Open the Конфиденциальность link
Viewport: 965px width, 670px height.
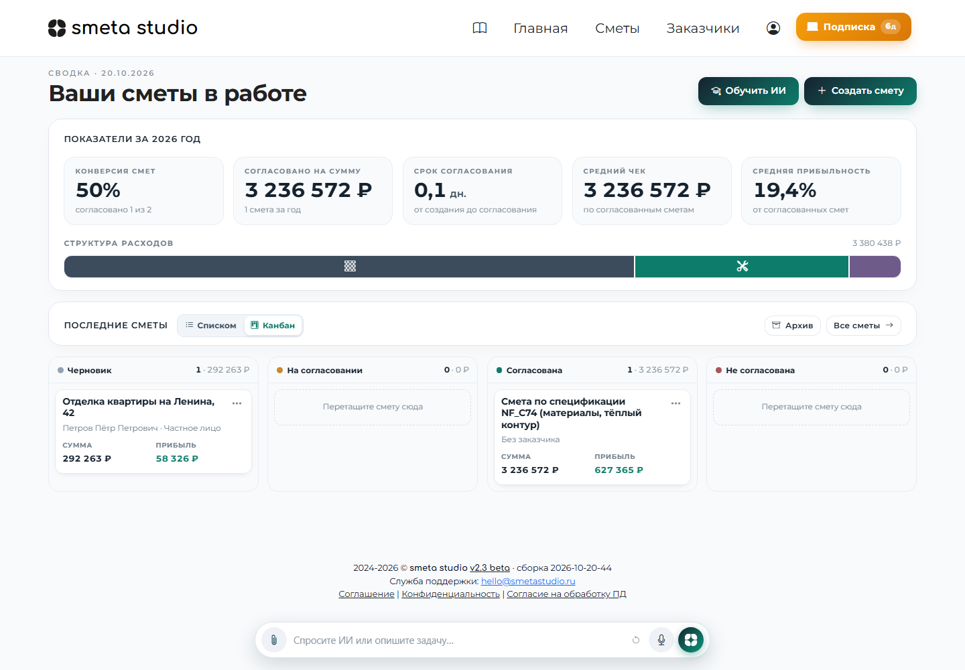click(x=451, y=594)
